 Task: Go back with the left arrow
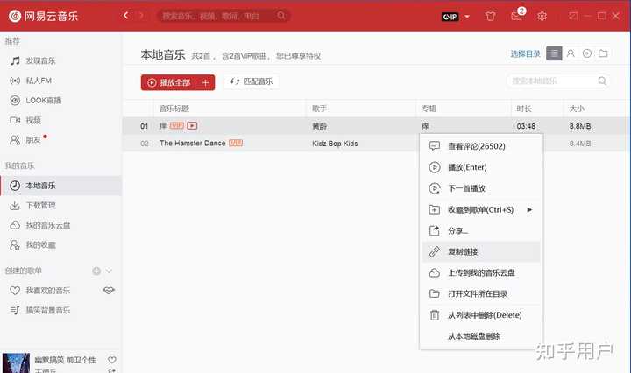click(125, 16)
